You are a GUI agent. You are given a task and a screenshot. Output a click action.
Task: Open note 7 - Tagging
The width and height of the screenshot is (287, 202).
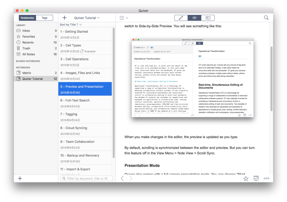85,117
